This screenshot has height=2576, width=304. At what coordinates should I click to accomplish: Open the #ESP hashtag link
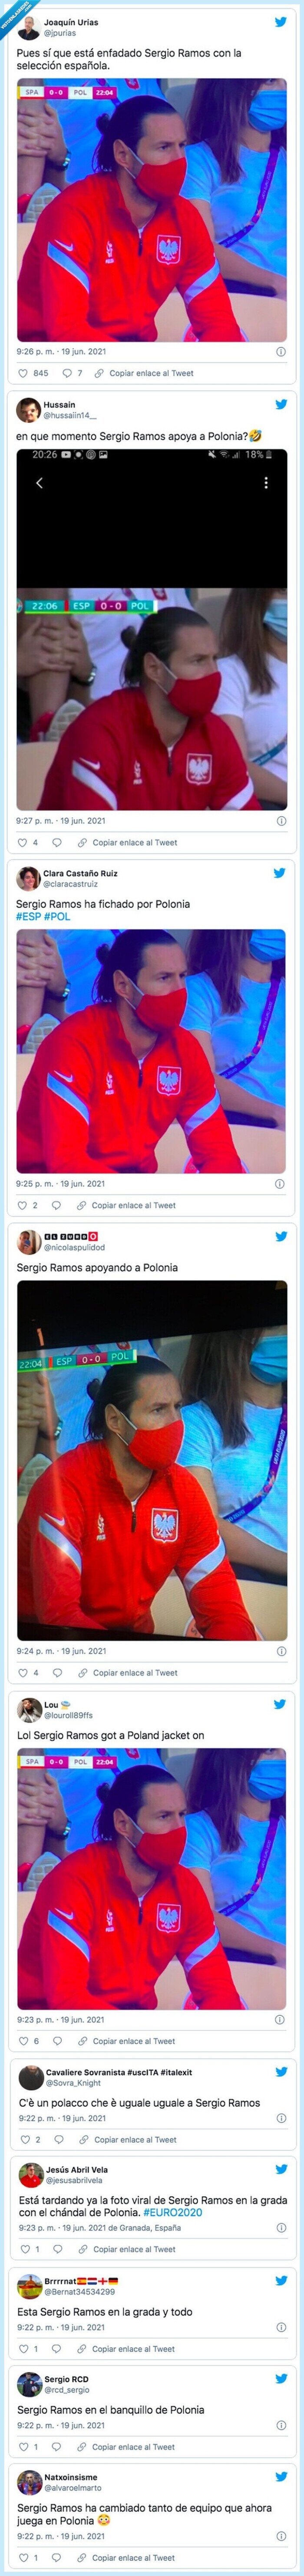click(28, 916)
